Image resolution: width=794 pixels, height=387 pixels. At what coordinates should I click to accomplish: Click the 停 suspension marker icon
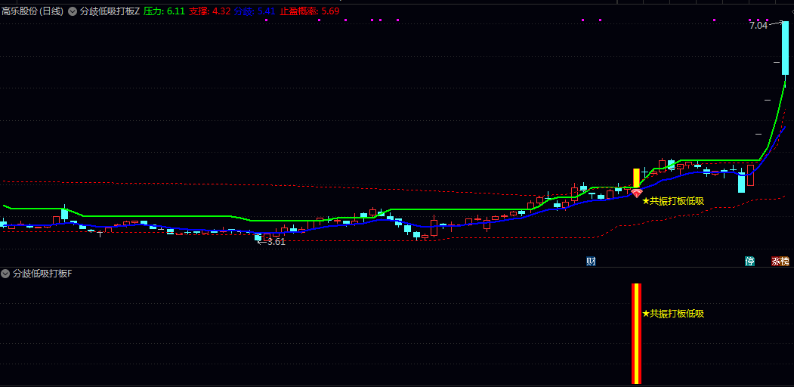[749, 262]
